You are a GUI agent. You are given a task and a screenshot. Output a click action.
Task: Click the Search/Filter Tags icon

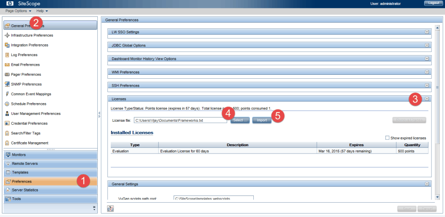[7, 133]
